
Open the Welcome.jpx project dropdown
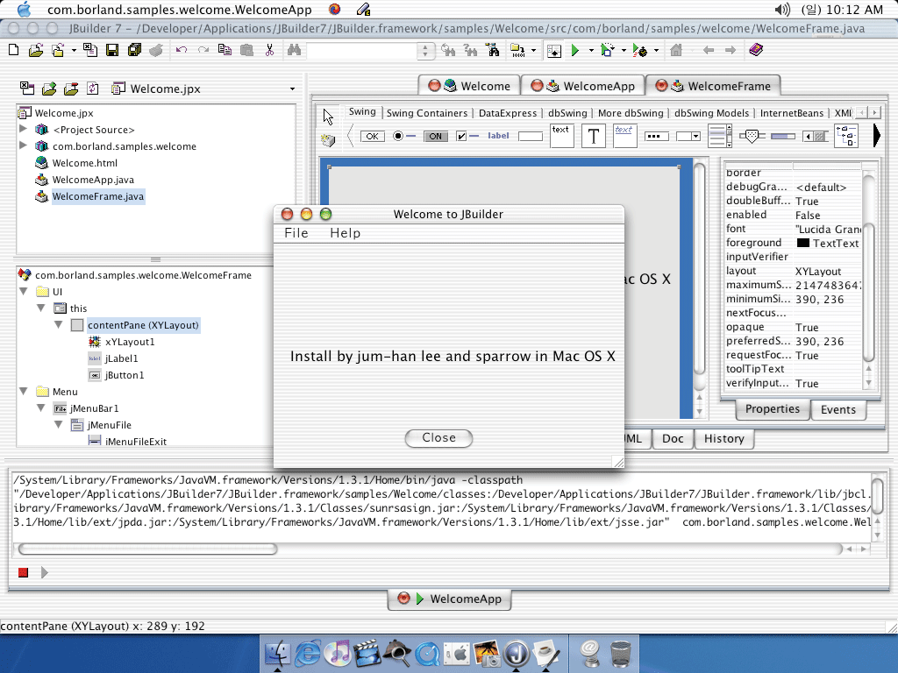click(293, 89)
